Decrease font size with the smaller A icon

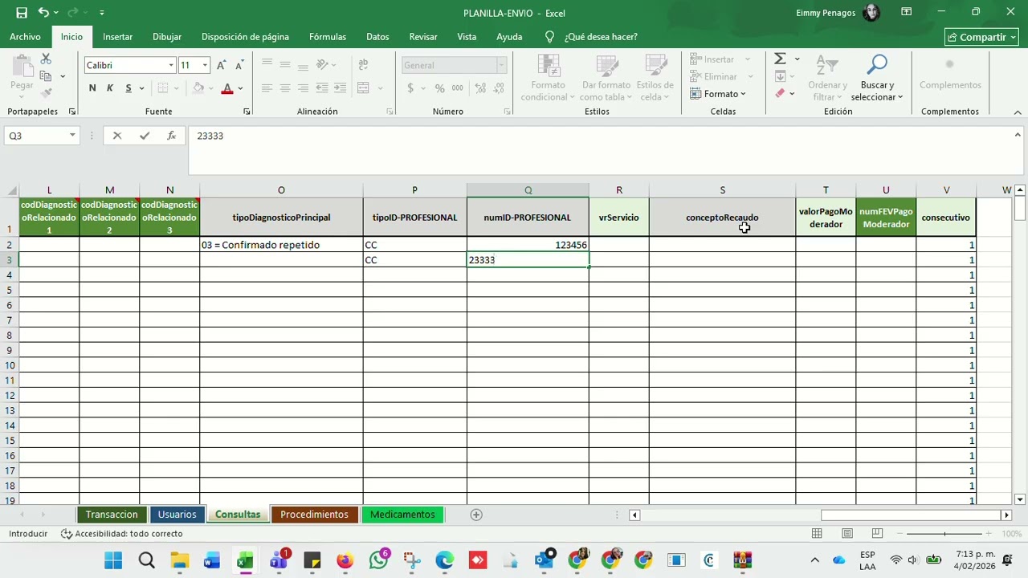pyautogui.click(x=239, y=65)
